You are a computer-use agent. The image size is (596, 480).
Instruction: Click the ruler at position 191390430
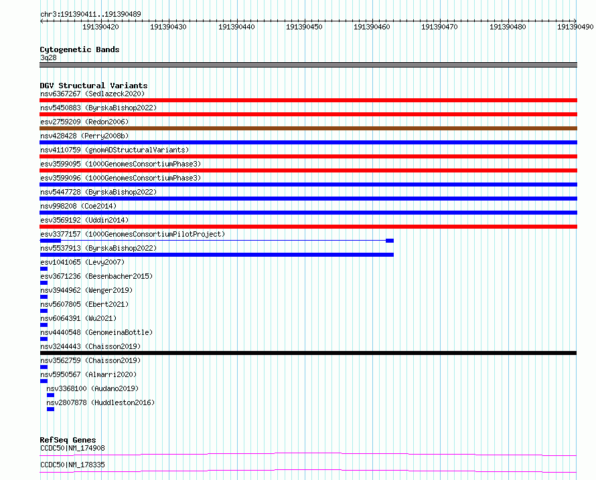tap(168, 27)
